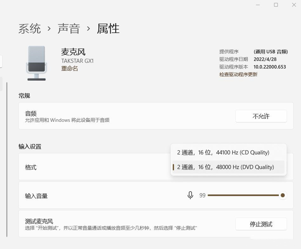301x249 pixels.
Task: Click the 属性 page title
Action: point(108,29)
